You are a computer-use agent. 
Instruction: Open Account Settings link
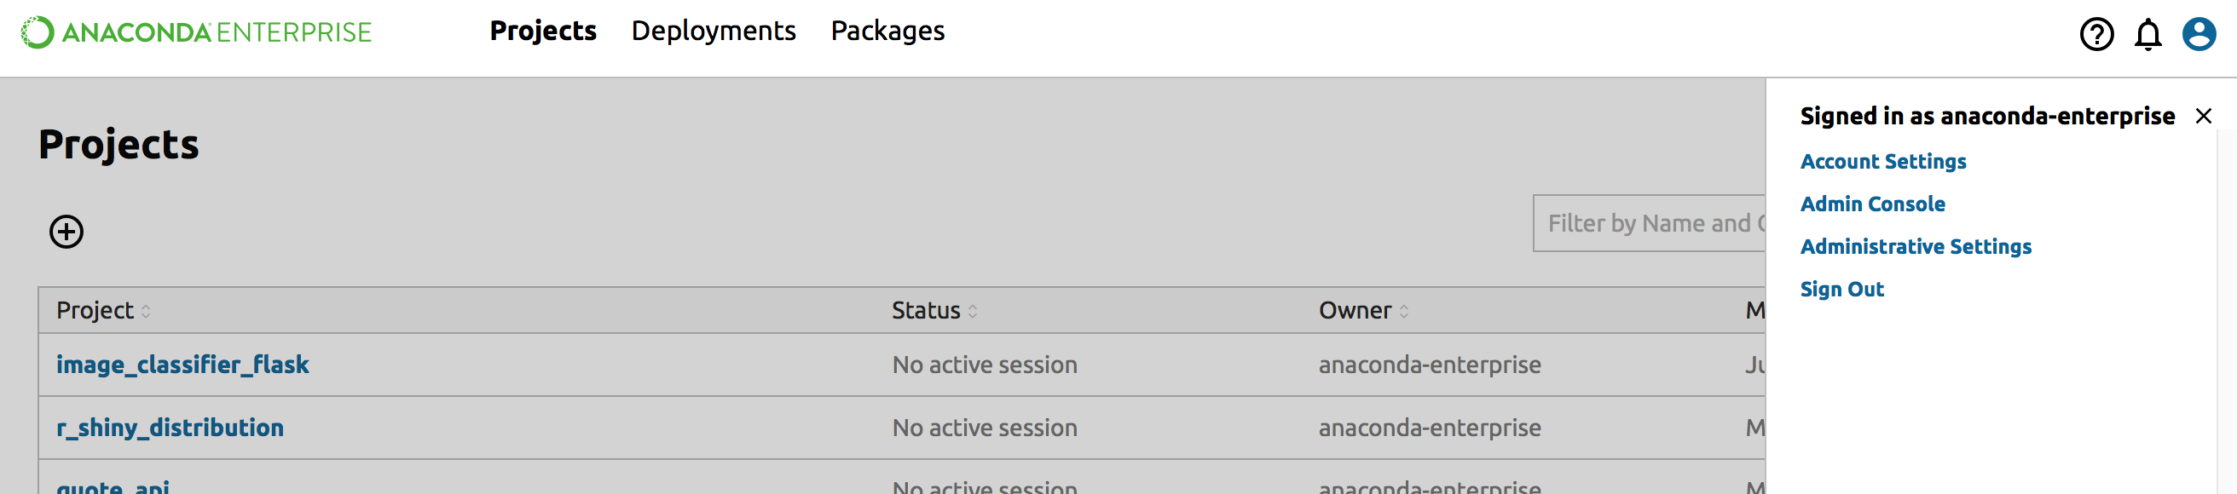click(x=1882, y=162)
